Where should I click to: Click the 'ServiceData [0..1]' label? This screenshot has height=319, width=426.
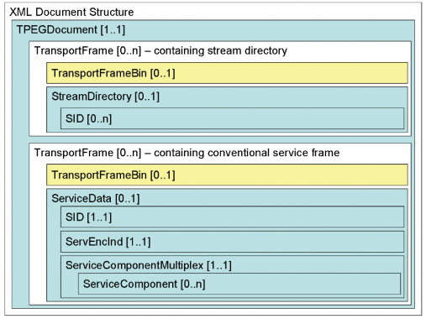tap(96, 199)
